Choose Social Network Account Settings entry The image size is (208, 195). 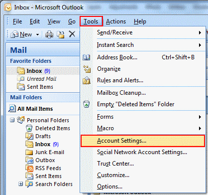pos(143,152)
